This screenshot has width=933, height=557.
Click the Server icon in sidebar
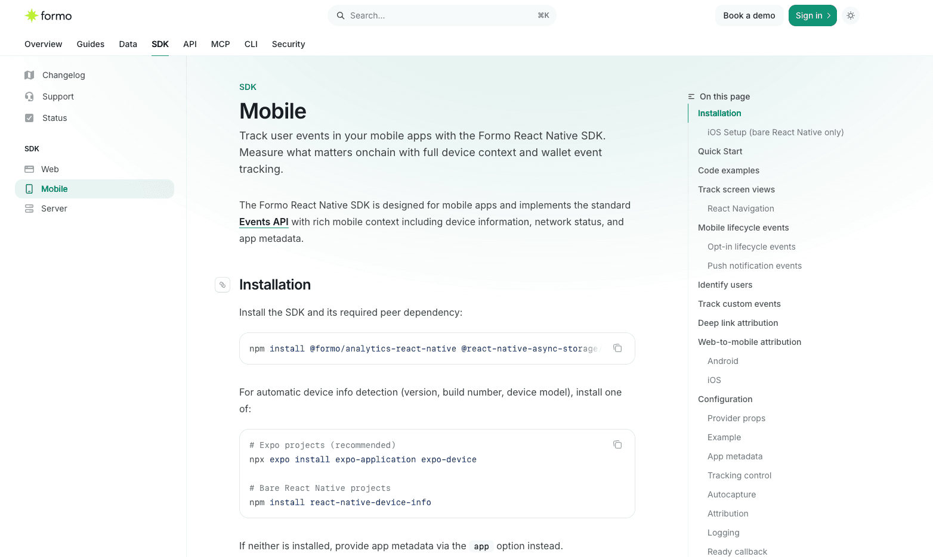coord(29,209)
